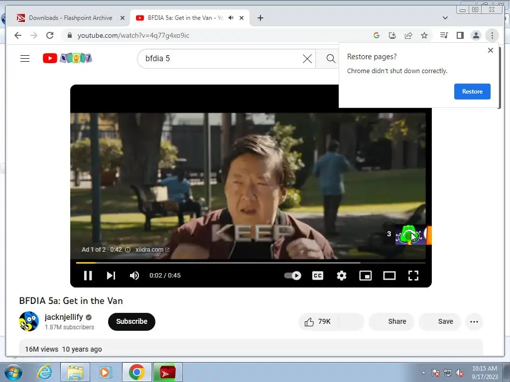Click skip-ad countdown thumbnail preview
Viewport: 510px width, 382px height.
pyautogui.click(x=413, y=235)
